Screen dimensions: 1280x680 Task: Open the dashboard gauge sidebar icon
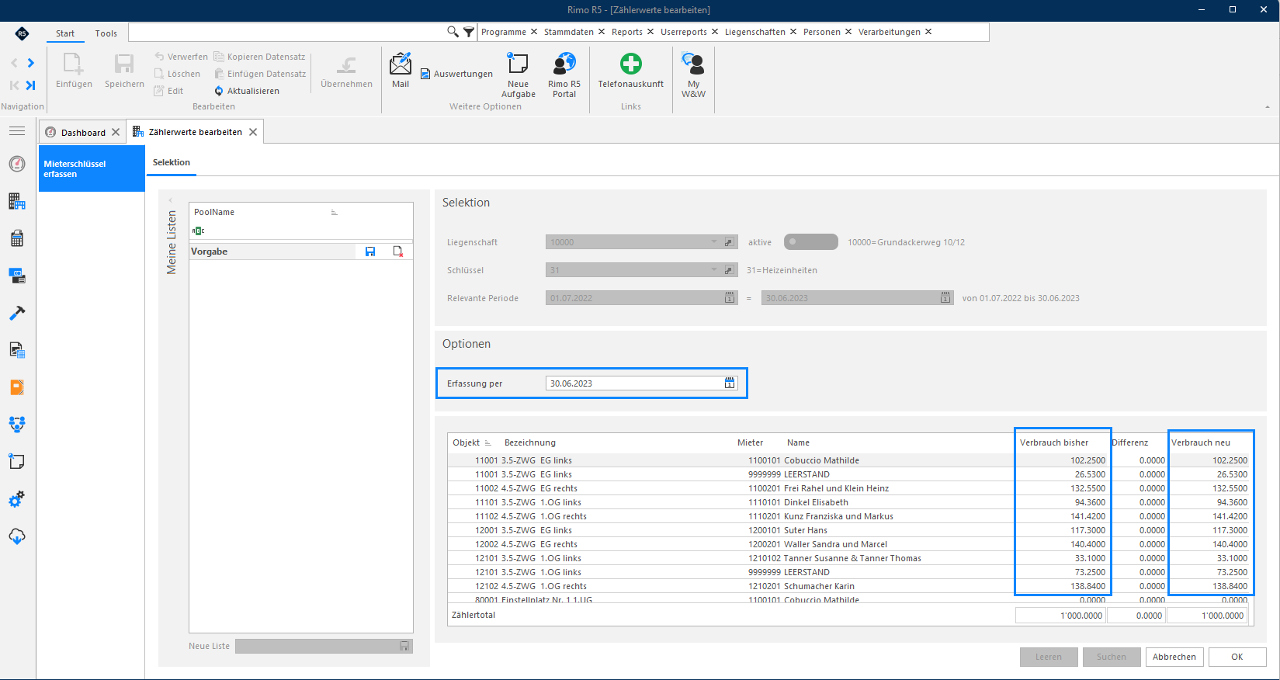17,164
